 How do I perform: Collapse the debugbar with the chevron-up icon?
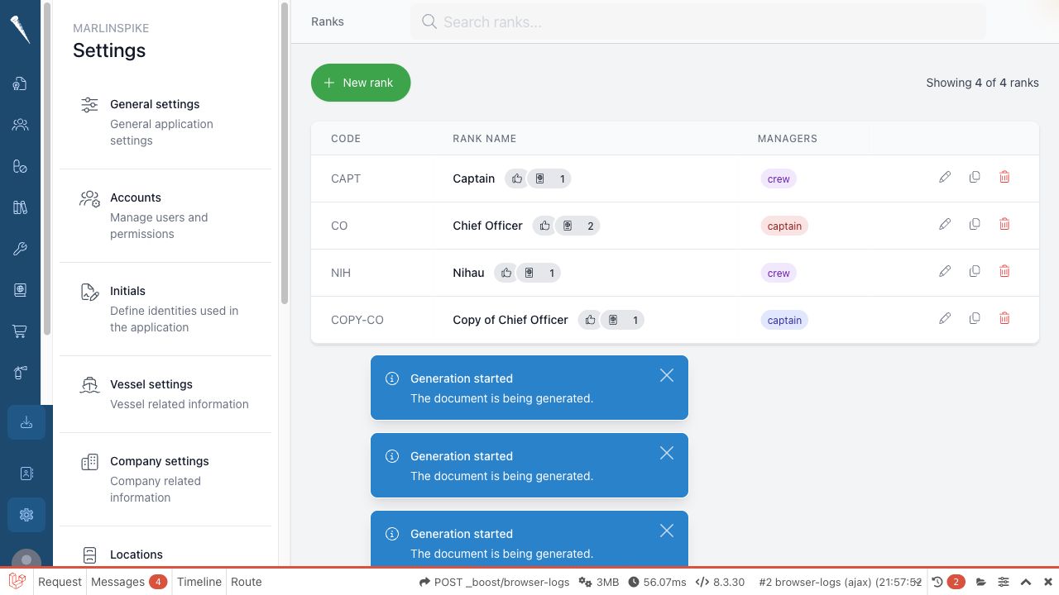(1026, 582)
